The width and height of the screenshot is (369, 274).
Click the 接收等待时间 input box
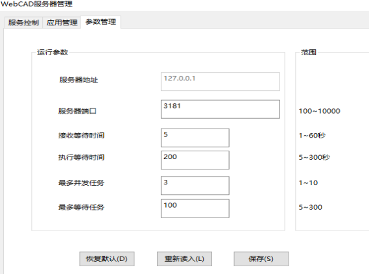tap(195, 138)
